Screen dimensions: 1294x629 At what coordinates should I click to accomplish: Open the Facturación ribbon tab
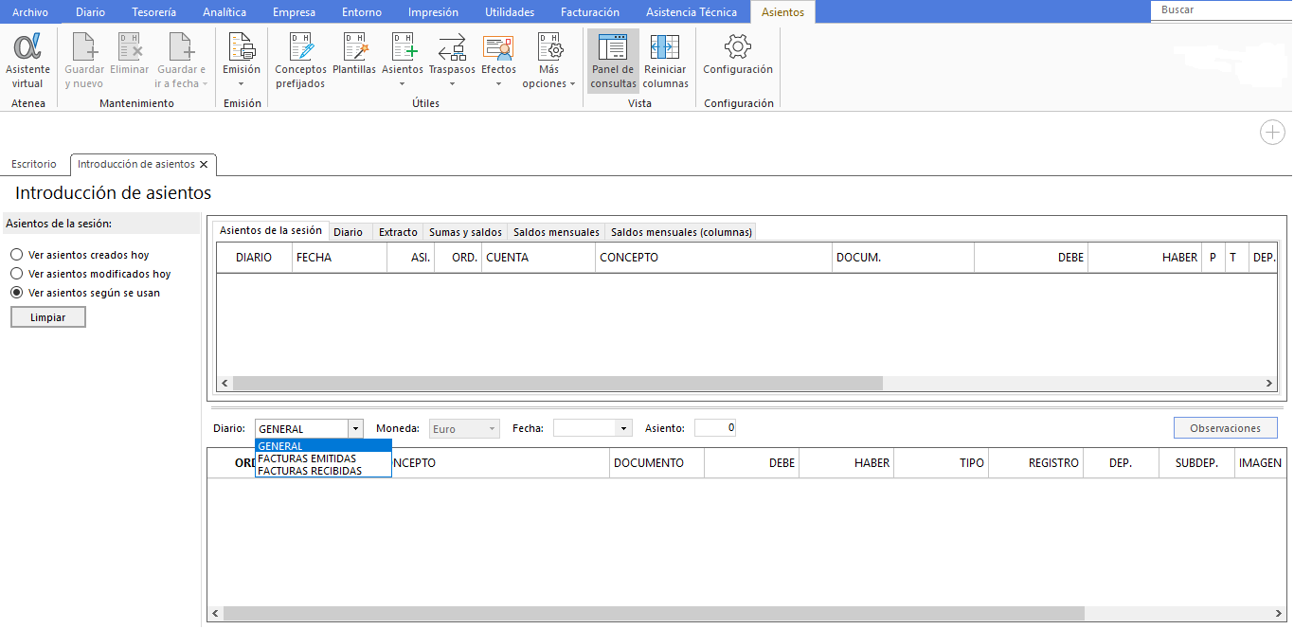tap(590, 12)
